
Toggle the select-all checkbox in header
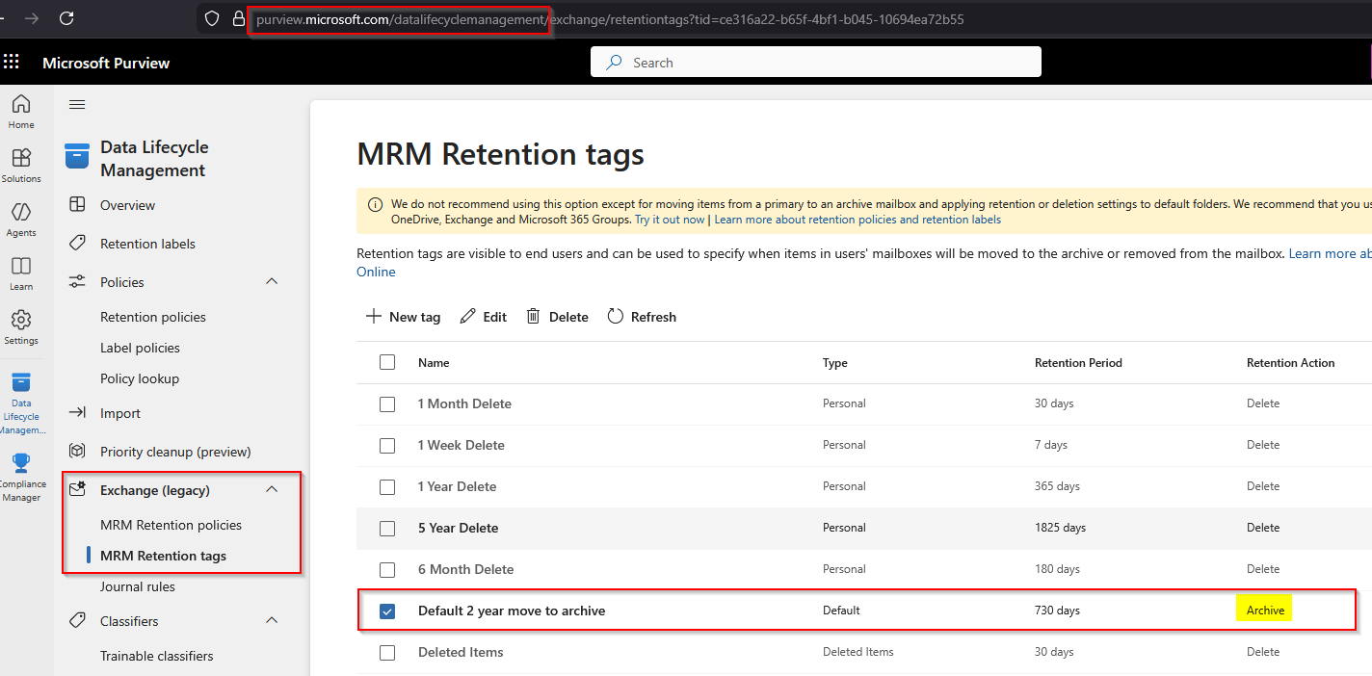(387, 363)
